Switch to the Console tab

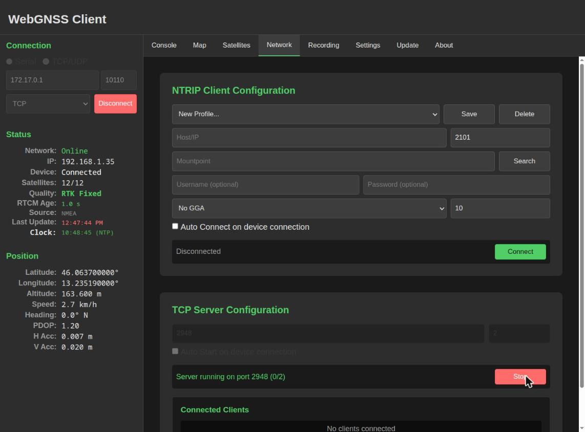coord(164,45)
